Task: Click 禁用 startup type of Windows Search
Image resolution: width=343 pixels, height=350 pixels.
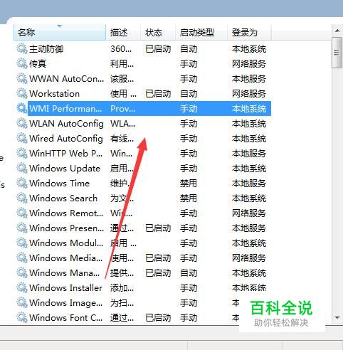Action: (189, 198)
